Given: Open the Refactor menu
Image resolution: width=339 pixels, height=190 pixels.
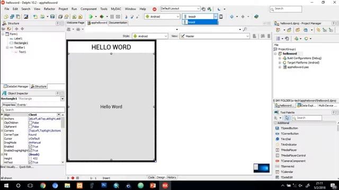Looking at the screenshot, I should click(x=49, y=9).
